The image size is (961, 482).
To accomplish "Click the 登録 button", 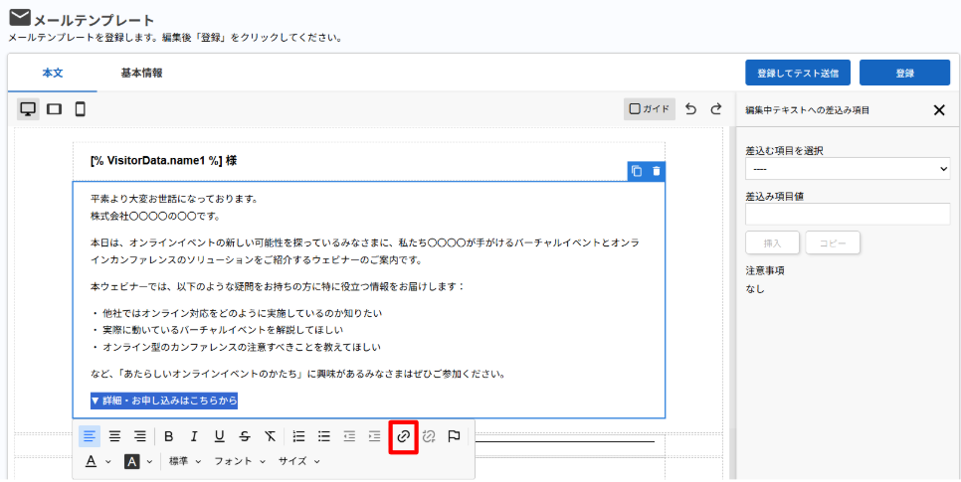I will pos(904,73).
